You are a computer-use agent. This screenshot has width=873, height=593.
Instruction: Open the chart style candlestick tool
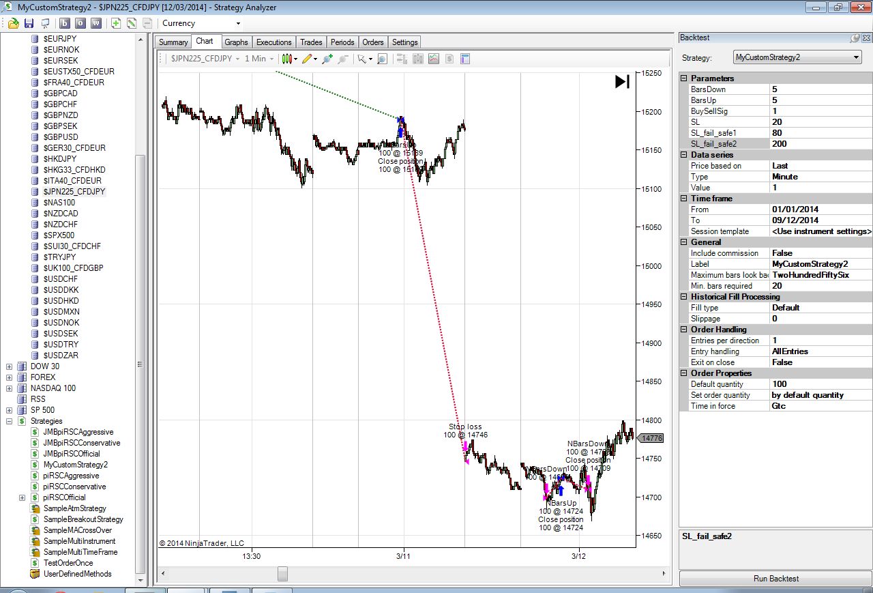(288, 59)
